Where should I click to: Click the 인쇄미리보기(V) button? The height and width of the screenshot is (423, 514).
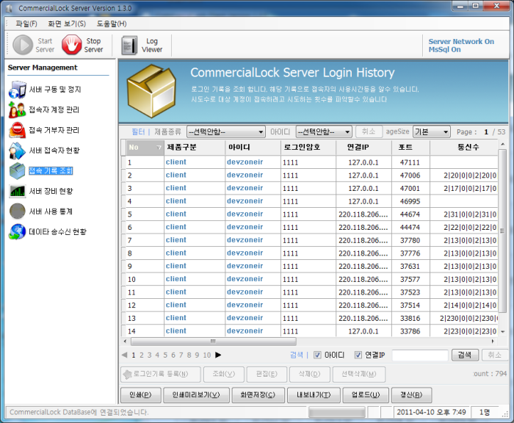tap(196, 395)
